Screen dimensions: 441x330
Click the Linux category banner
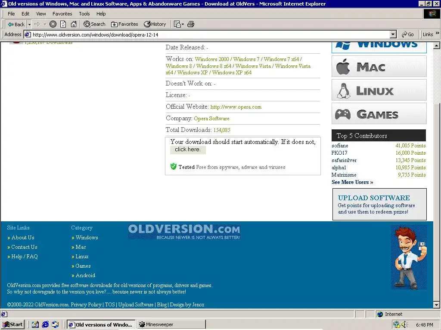[379, 90]
